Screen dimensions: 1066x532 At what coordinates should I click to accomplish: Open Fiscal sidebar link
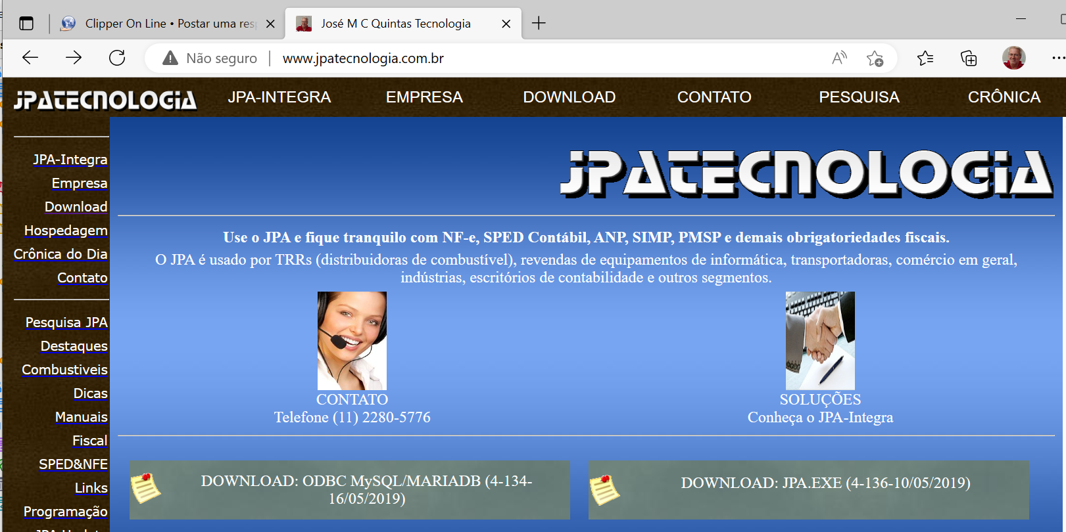point(90,441)
